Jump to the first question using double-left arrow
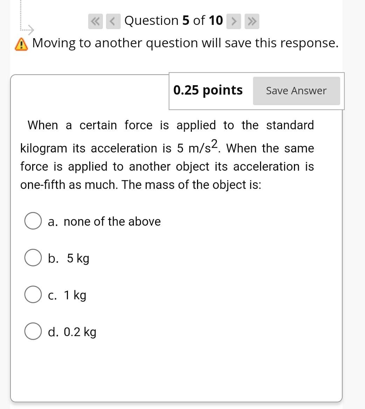 click(x=94, y=21)
